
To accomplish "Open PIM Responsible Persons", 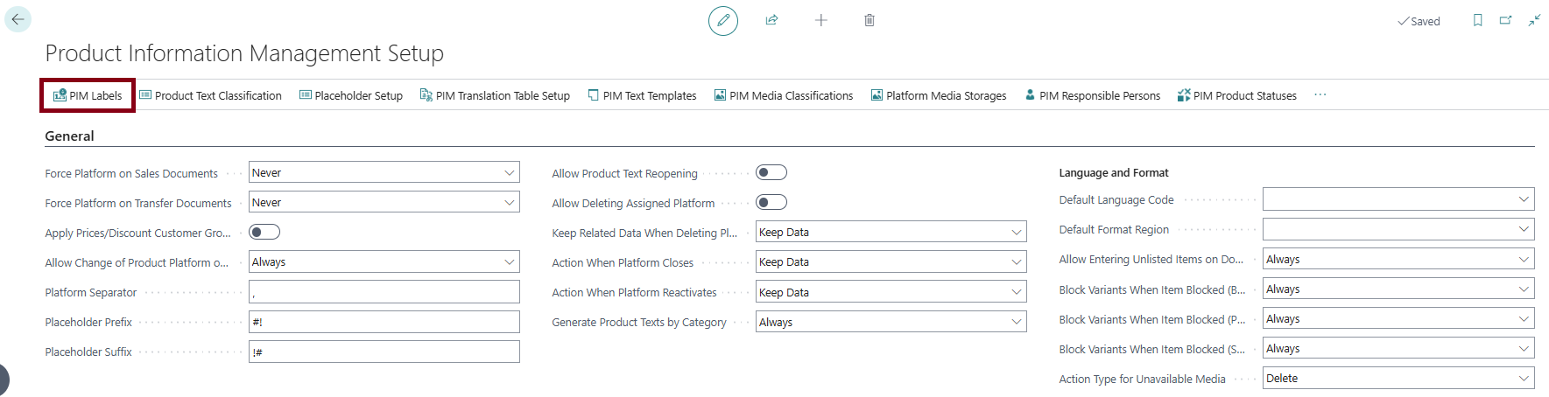I will pos(1092,95).
